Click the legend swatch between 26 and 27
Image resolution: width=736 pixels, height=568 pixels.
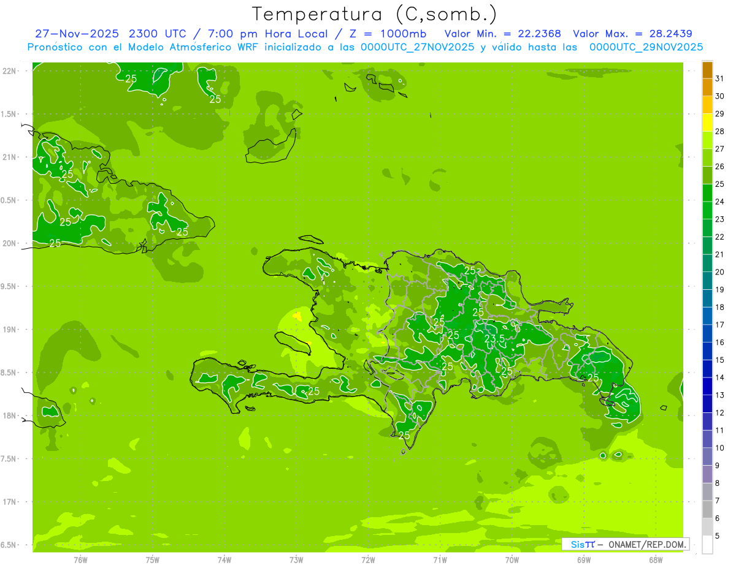click(x=707, y=158)
